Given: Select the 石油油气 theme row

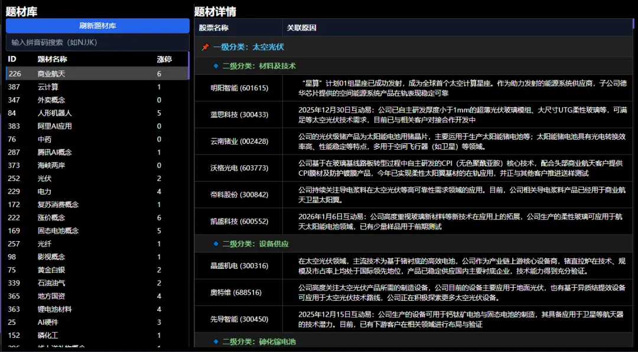Looking at the screenshot, I should tap(97, 283).
